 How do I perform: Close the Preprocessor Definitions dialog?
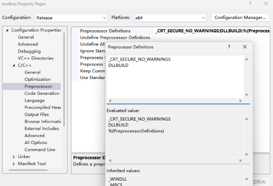coord(245,47)
